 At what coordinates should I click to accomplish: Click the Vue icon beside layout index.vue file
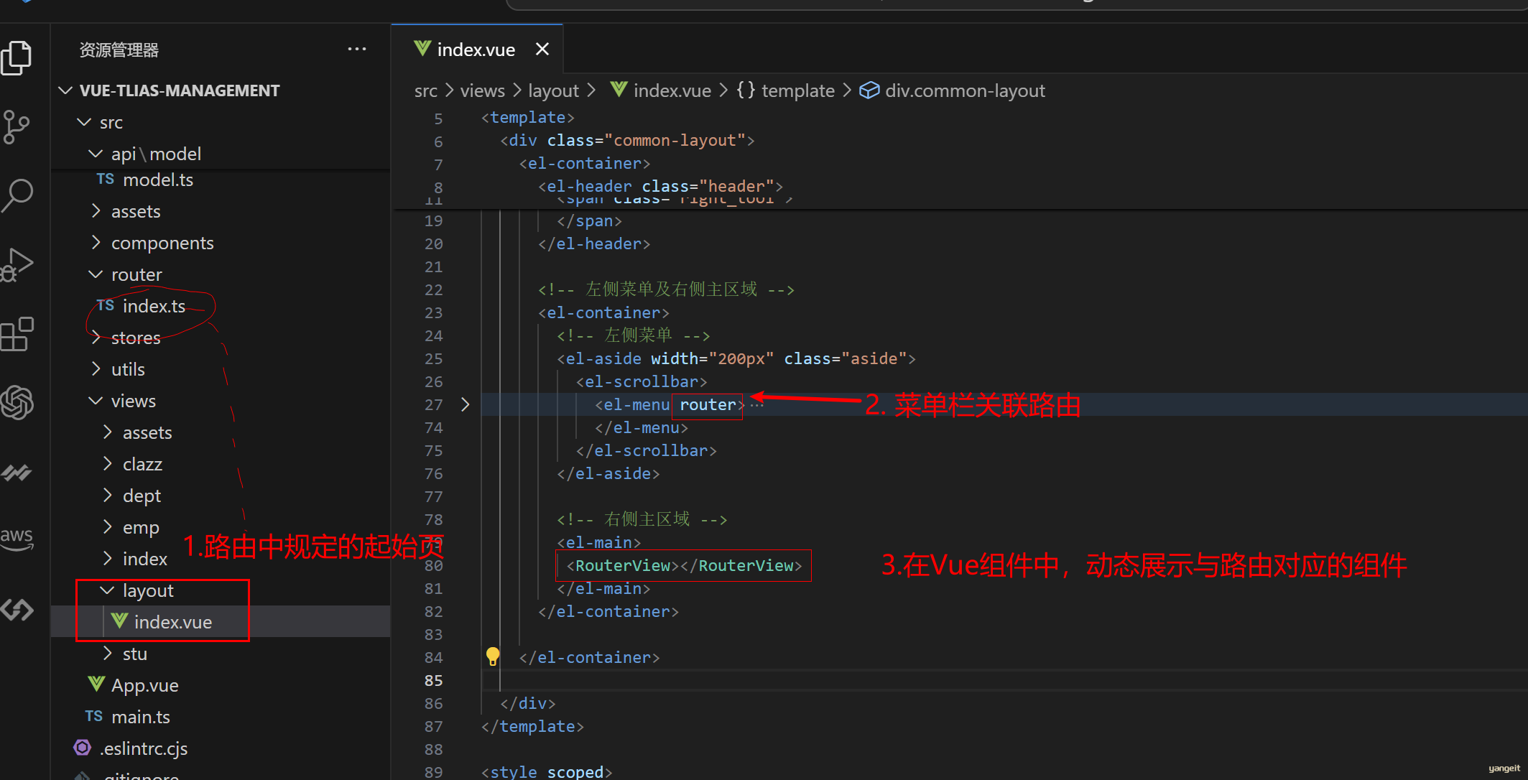pyautogui.click(x=119, y=621)
